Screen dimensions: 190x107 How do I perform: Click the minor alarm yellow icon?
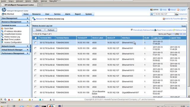[30, 100]
